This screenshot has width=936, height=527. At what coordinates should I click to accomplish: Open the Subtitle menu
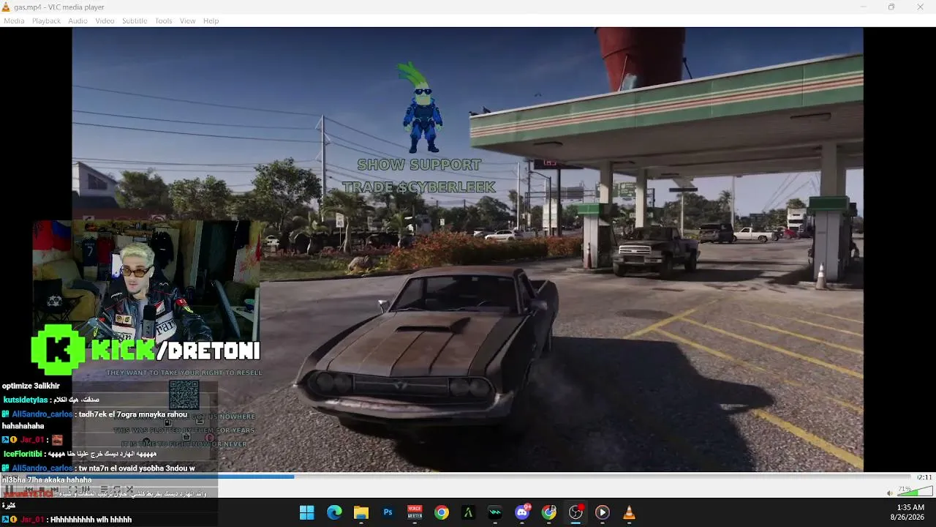pos(135,20)
